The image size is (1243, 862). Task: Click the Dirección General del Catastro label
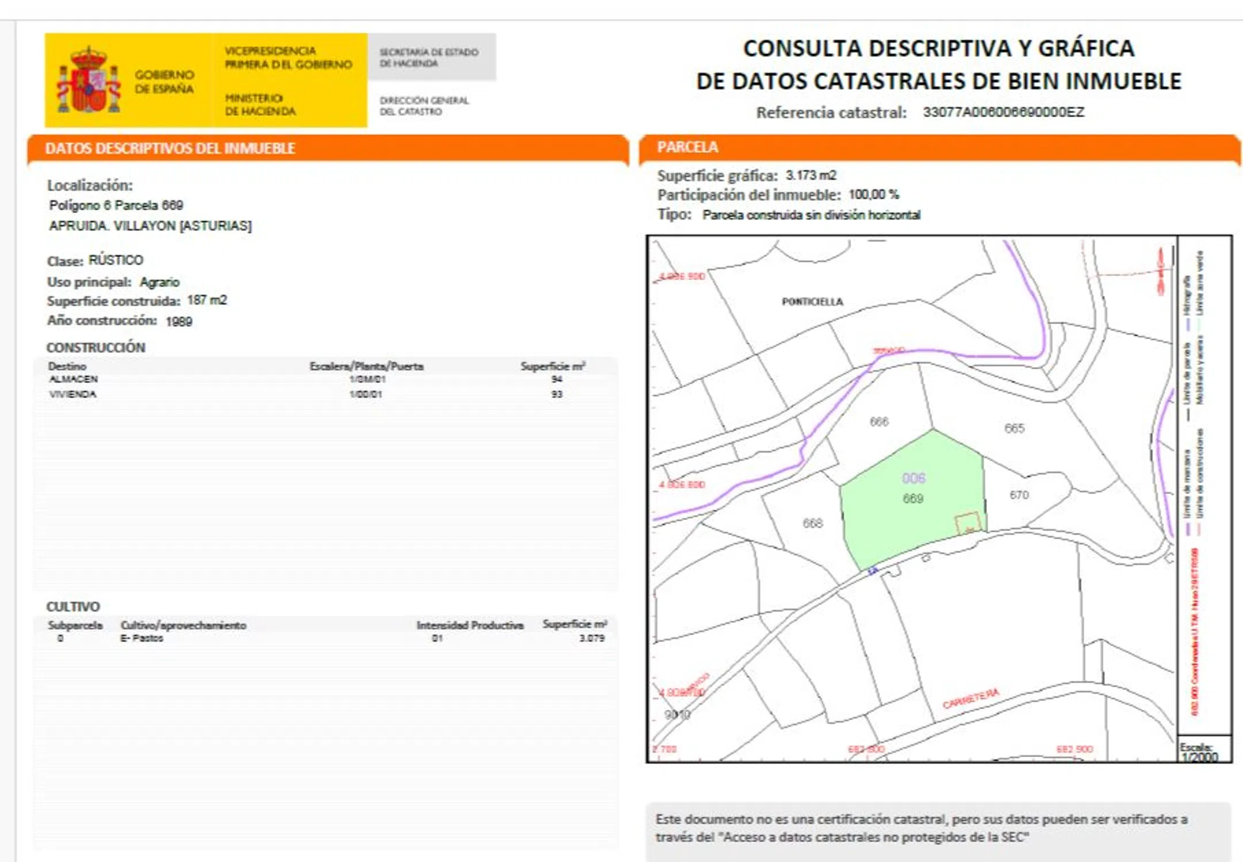click(424, 106)
